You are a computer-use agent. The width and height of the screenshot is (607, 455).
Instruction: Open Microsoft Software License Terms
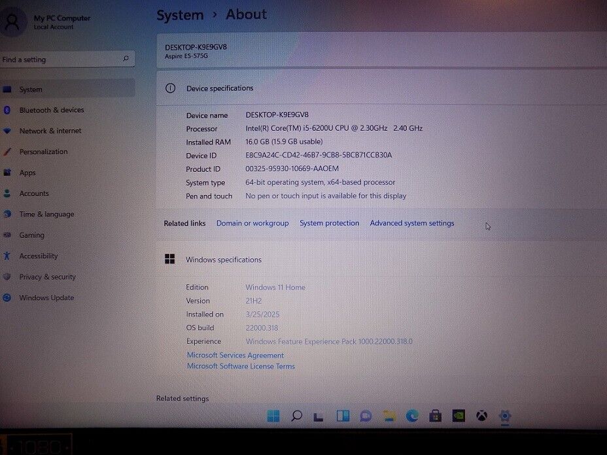pos(241,366)
